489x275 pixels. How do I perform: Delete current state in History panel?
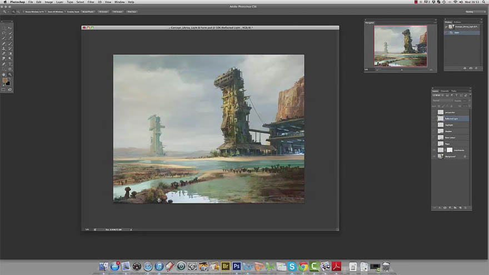click(476, 68)
